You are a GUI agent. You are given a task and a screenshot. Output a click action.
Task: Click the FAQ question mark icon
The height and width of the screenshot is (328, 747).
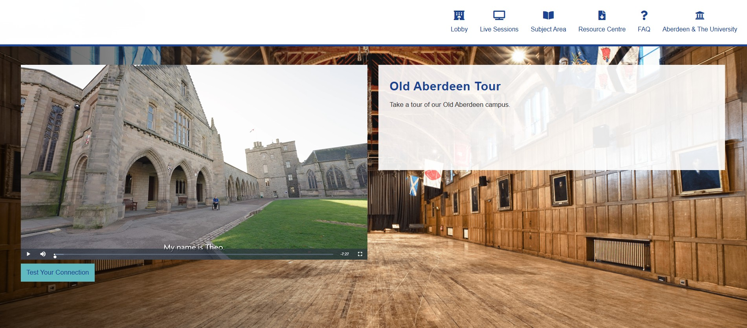[x=644, y=15]
